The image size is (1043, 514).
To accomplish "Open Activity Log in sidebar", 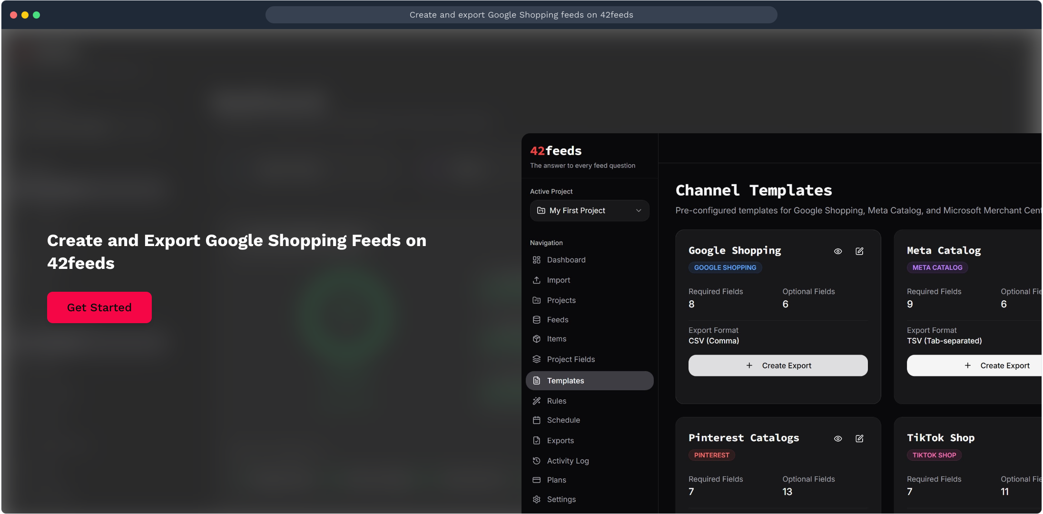I will point(568,461).
